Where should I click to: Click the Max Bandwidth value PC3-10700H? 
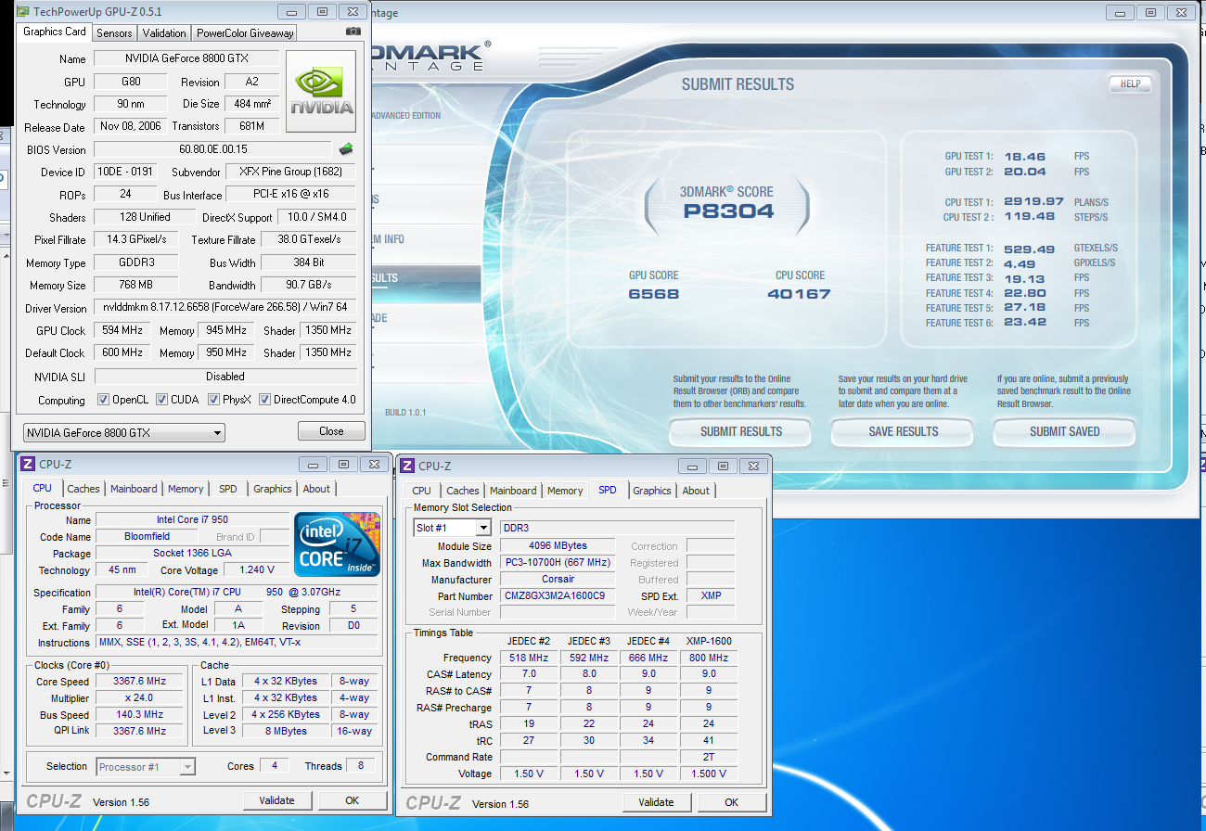pyautogui.click(x=559, y=562)
